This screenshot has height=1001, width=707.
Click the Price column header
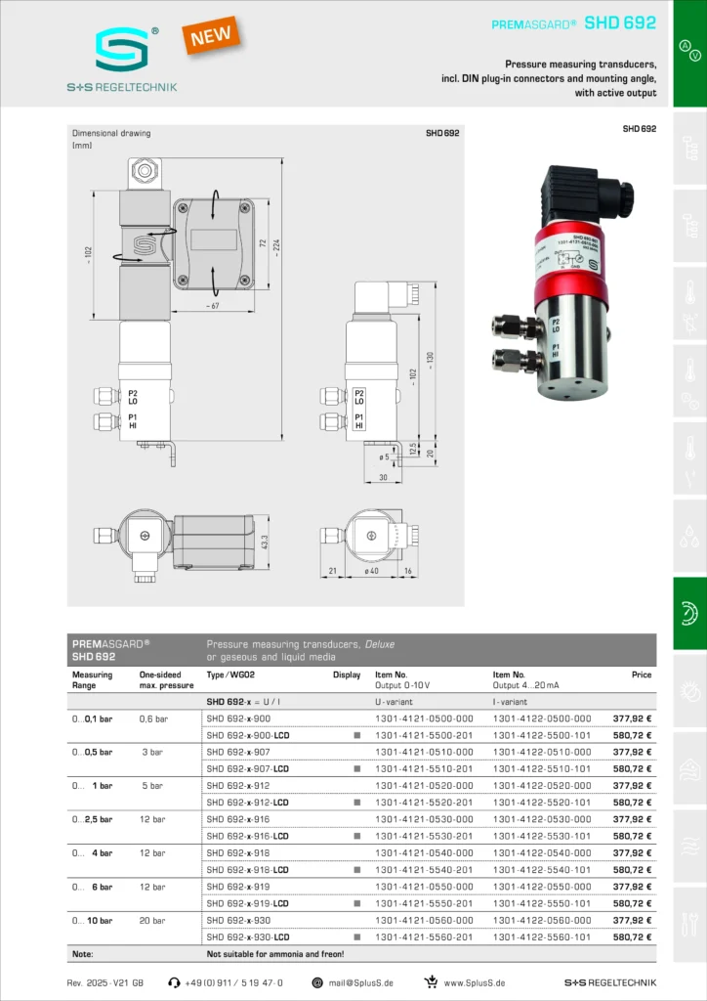(x=642, y=675)
